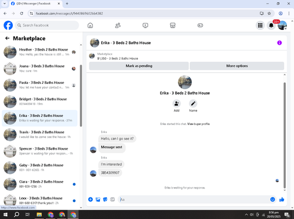Open Spencer - 3 Beds 3 Baths House chat
Viewport: 294px width, 219px height.
(x=39, y=151)
